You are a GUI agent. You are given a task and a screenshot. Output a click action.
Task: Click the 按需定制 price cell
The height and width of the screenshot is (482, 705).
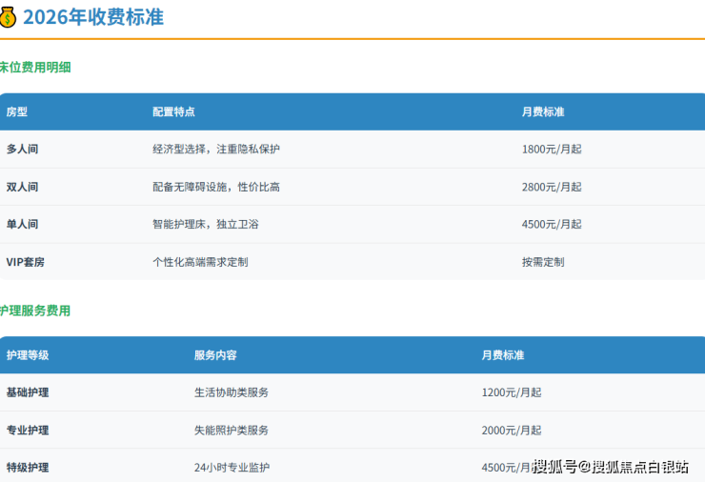tap(543, 261)
